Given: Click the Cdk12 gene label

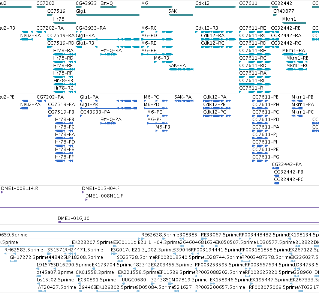Looking at the screenshot, I should 202,3.
